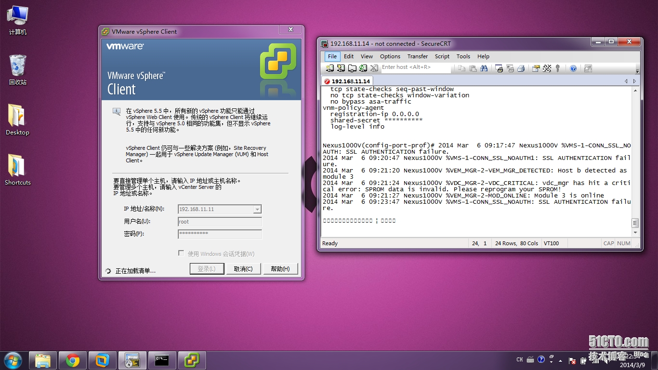Click the Quick Connect toolbar icon
The image size is (658, 370).
point(341,68)
